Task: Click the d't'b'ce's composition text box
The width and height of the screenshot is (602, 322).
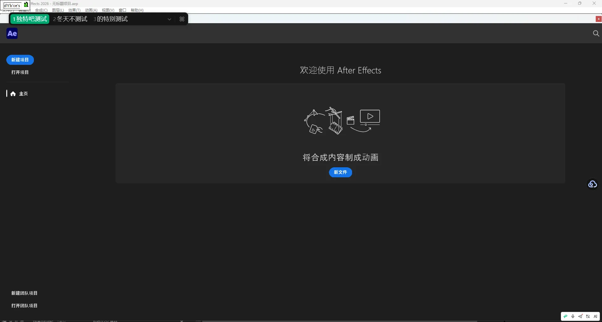Action: (12, 5)
